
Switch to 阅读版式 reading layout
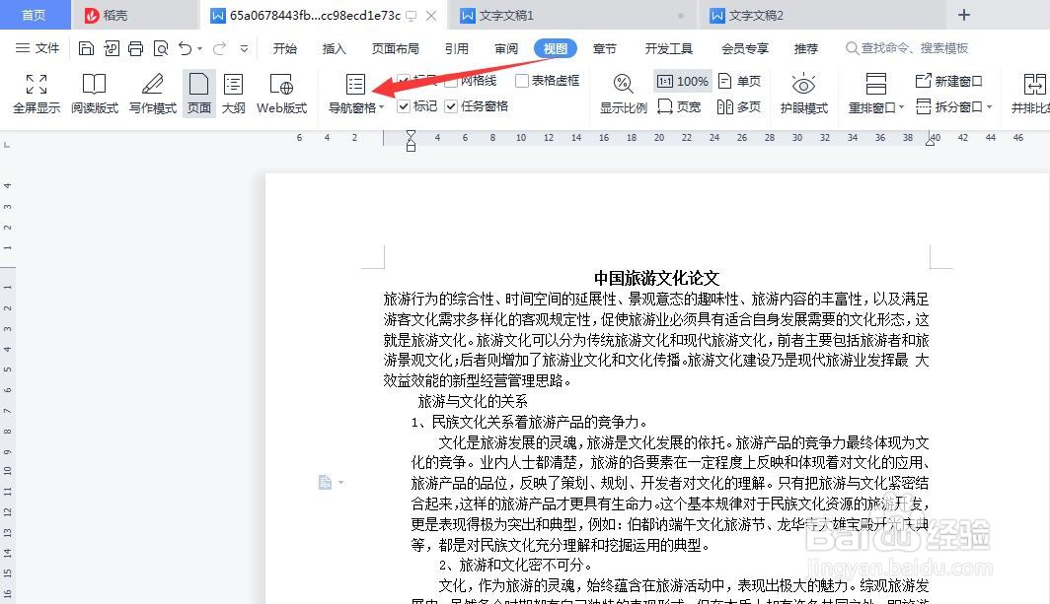coord(95,94)
